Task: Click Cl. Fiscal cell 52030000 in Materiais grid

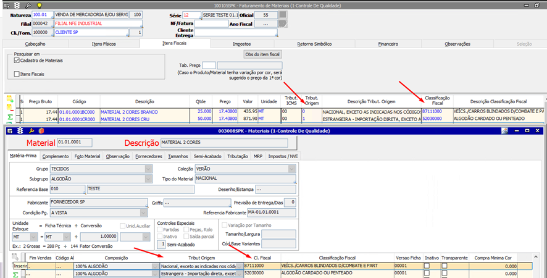Action: (262, 274)
